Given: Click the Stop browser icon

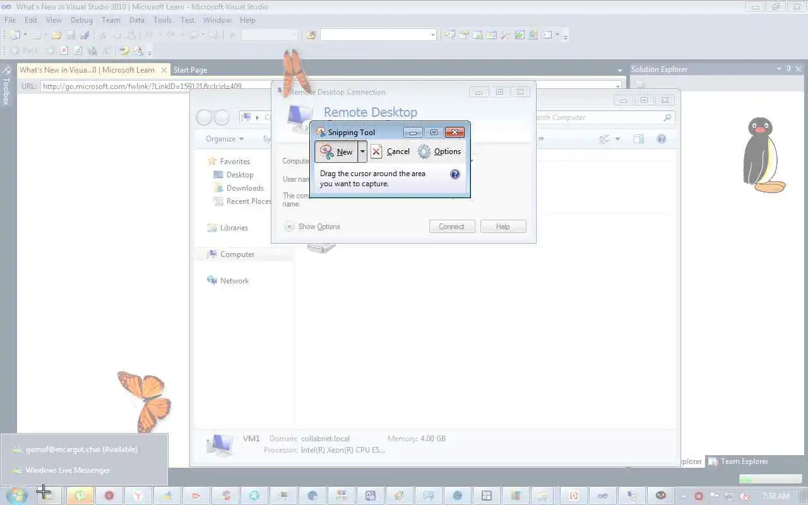Looking at the screenshot, I should coord(64,50).
